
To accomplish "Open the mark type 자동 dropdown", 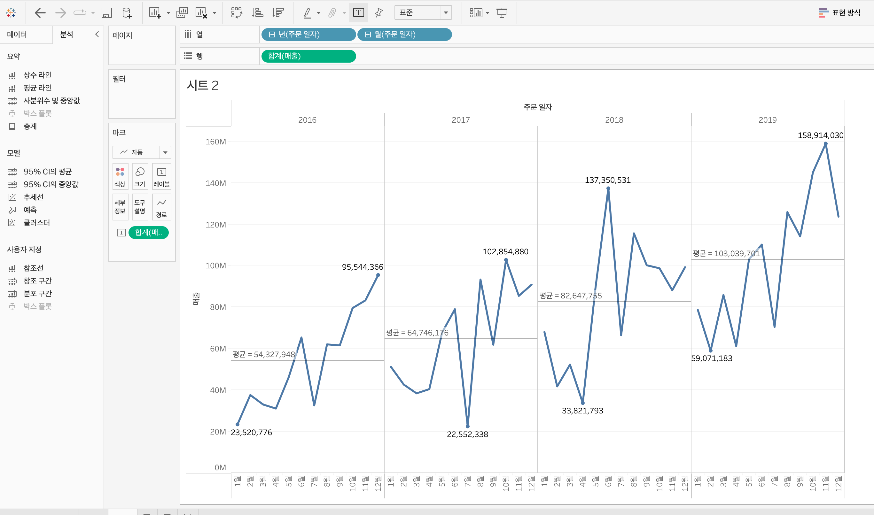I will point(165,152).
